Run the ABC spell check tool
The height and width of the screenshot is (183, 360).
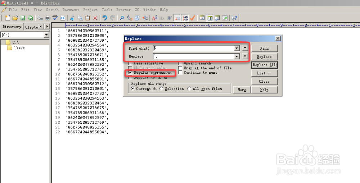click(x=55, y=18)
